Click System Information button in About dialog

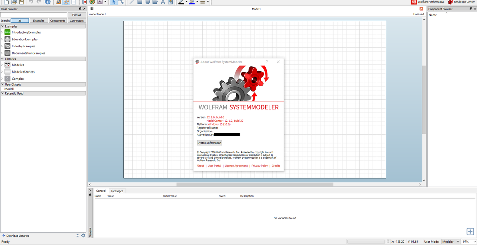tap(209, 143)
